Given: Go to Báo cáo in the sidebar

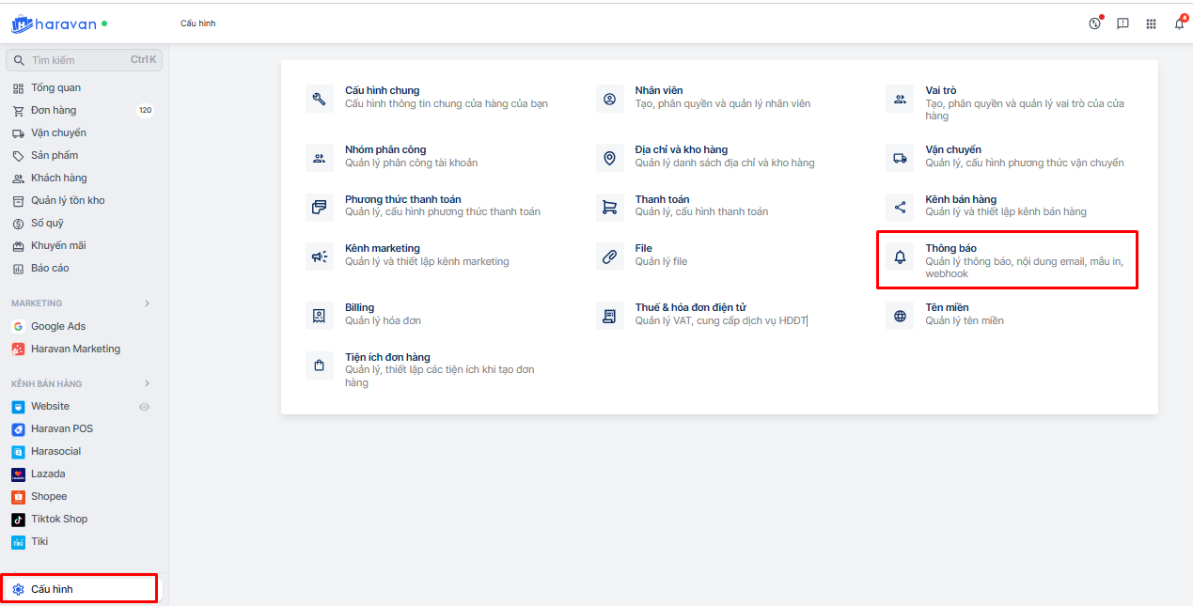Looking at the screenshot, I should pyautogui.click(x=50, y=268).
